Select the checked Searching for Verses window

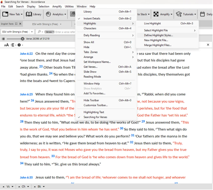point(106,117)
